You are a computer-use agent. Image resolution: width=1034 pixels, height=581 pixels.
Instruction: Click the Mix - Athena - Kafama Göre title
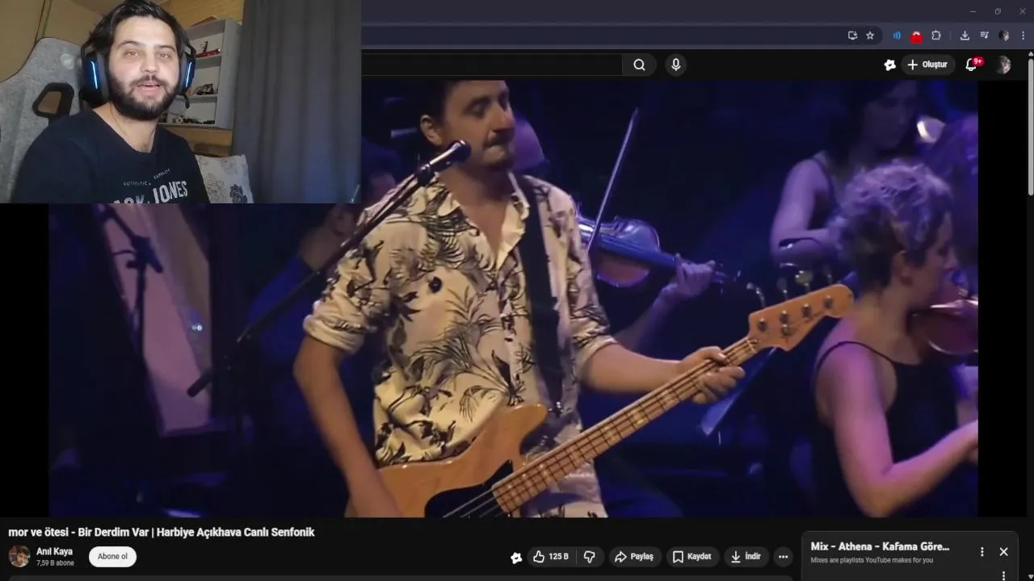tap(880, 547)
